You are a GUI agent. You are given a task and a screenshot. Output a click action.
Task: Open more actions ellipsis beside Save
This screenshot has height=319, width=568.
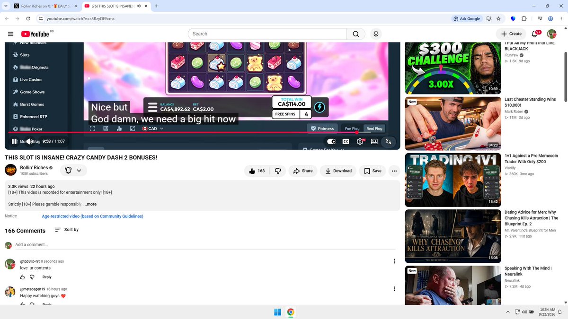click(394, 171)
